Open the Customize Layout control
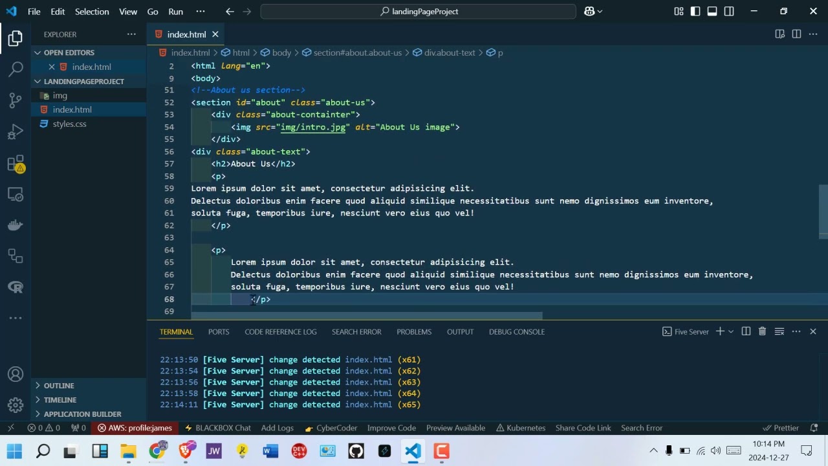 point(679,11)
